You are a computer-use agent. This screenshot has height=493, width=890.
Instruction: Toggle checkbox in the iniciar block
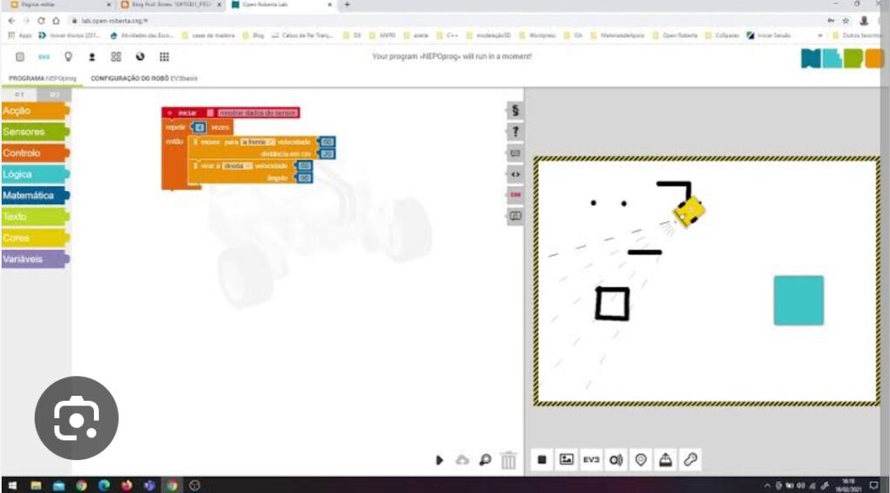(210, 113)
